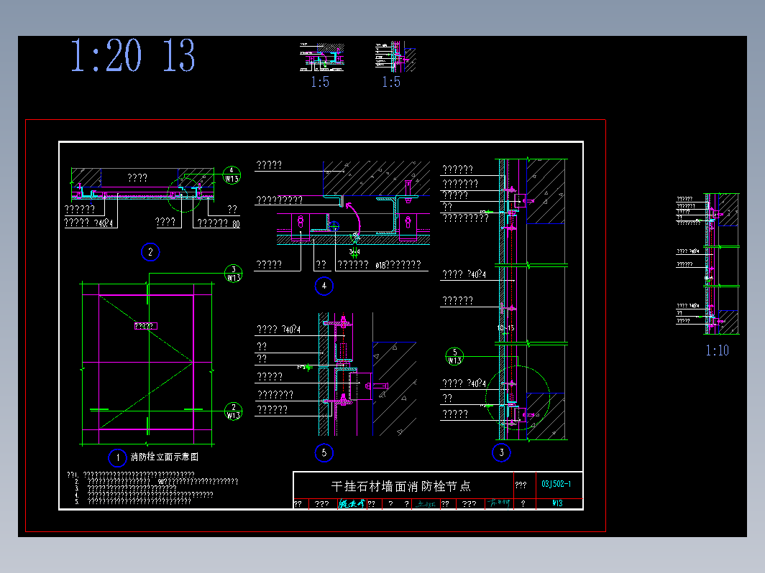Click the magenta anchor bolt in detail 5

(x=377, y=386)
